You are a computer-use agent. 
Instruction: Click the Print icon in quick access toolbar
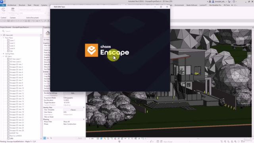click(x=26, y=21)
